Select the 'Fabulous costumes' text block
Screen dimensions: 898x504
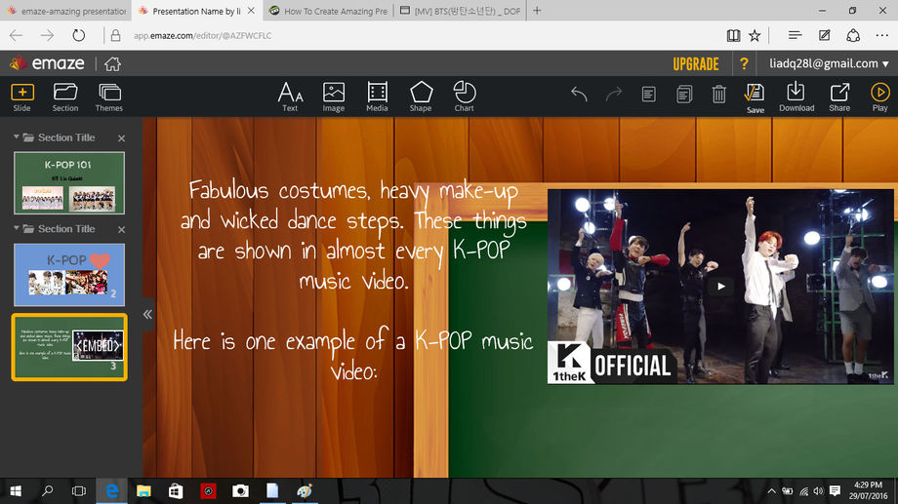point(353,235)
